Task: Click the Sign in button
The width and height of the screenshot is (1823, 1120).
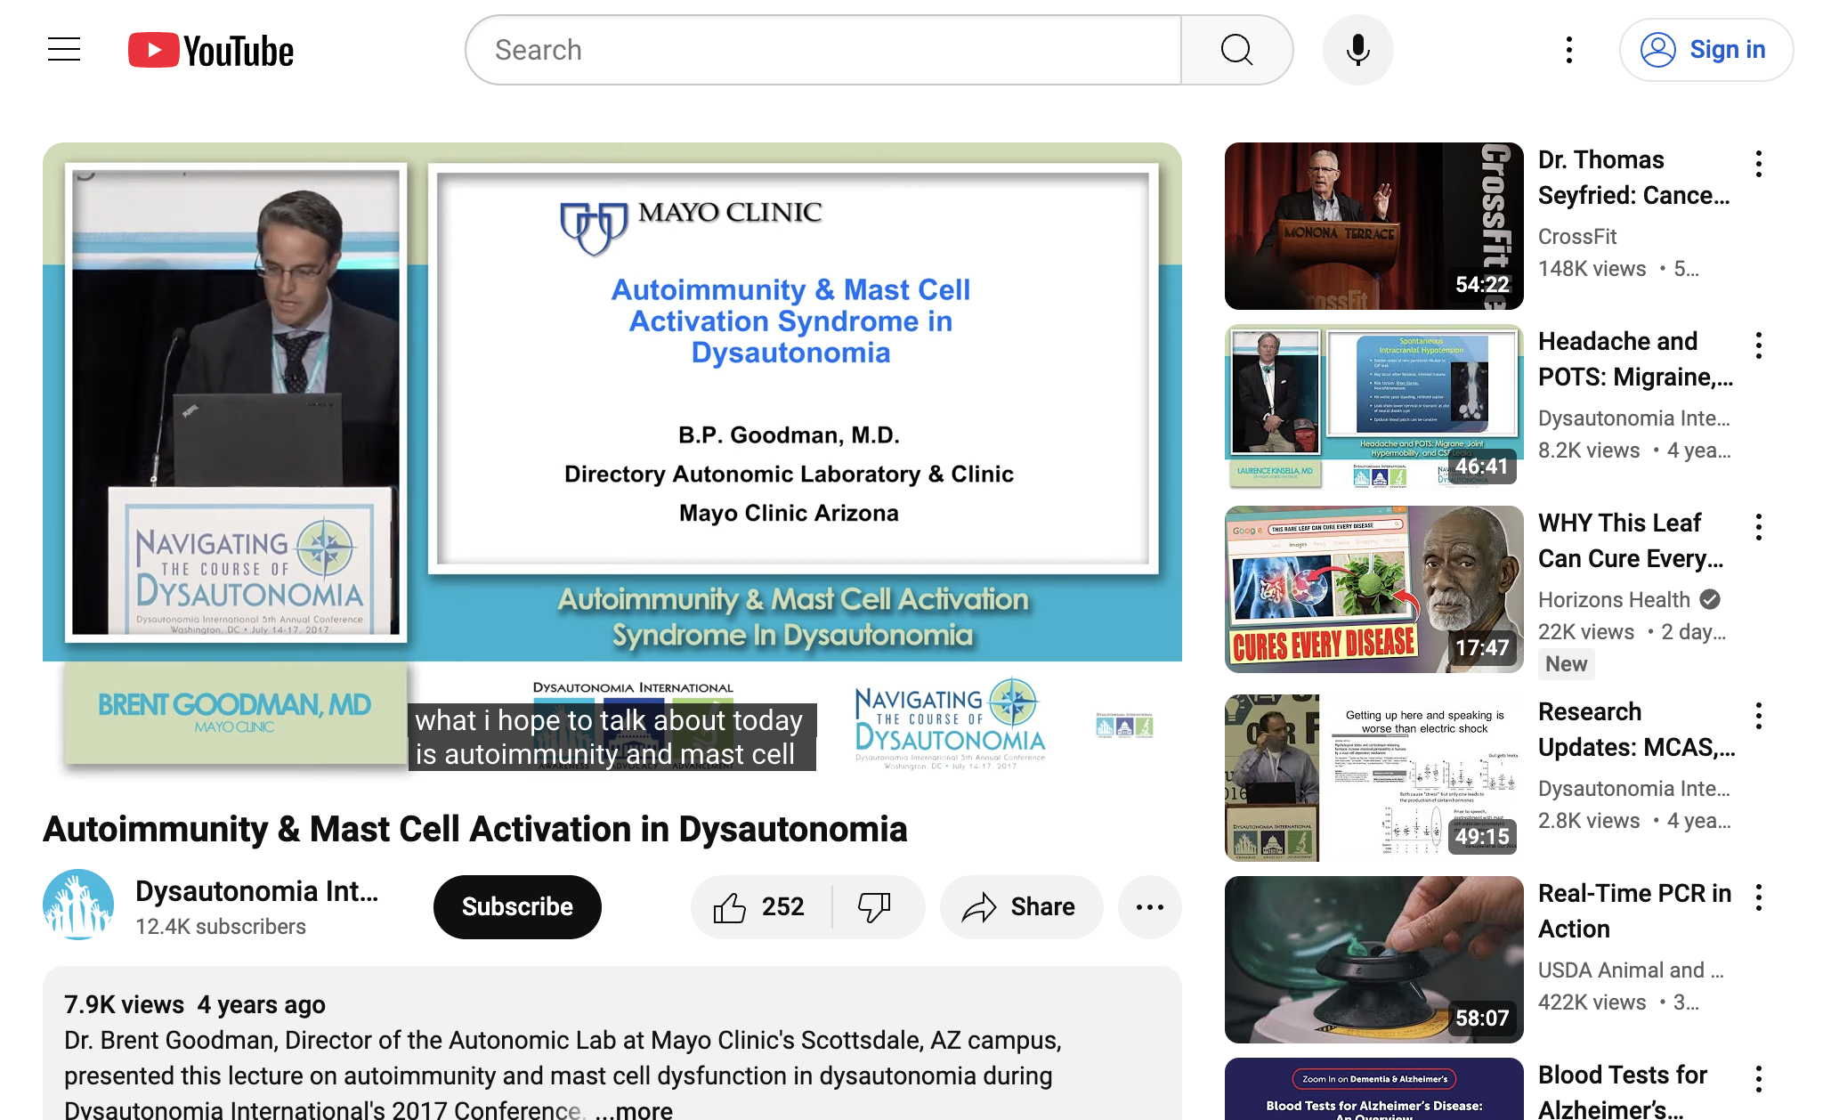Action: tap(1706, 50)
